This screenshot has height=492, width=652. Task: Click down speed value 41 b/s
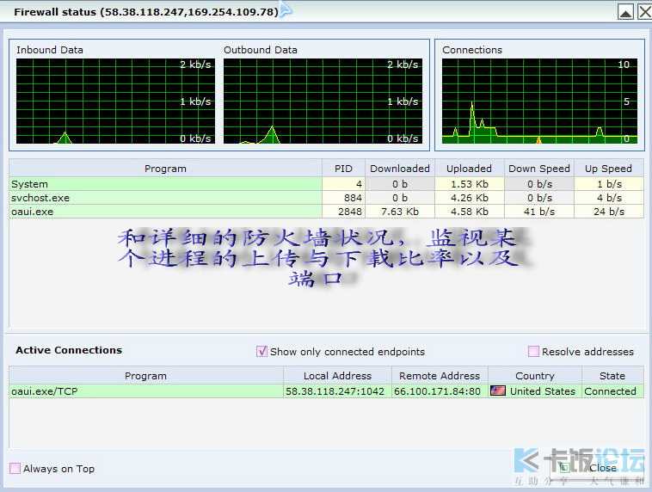539,212
